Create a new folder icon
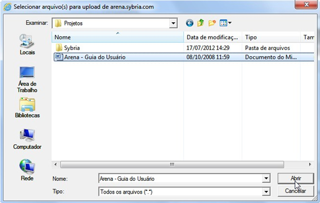 point(212,23)
